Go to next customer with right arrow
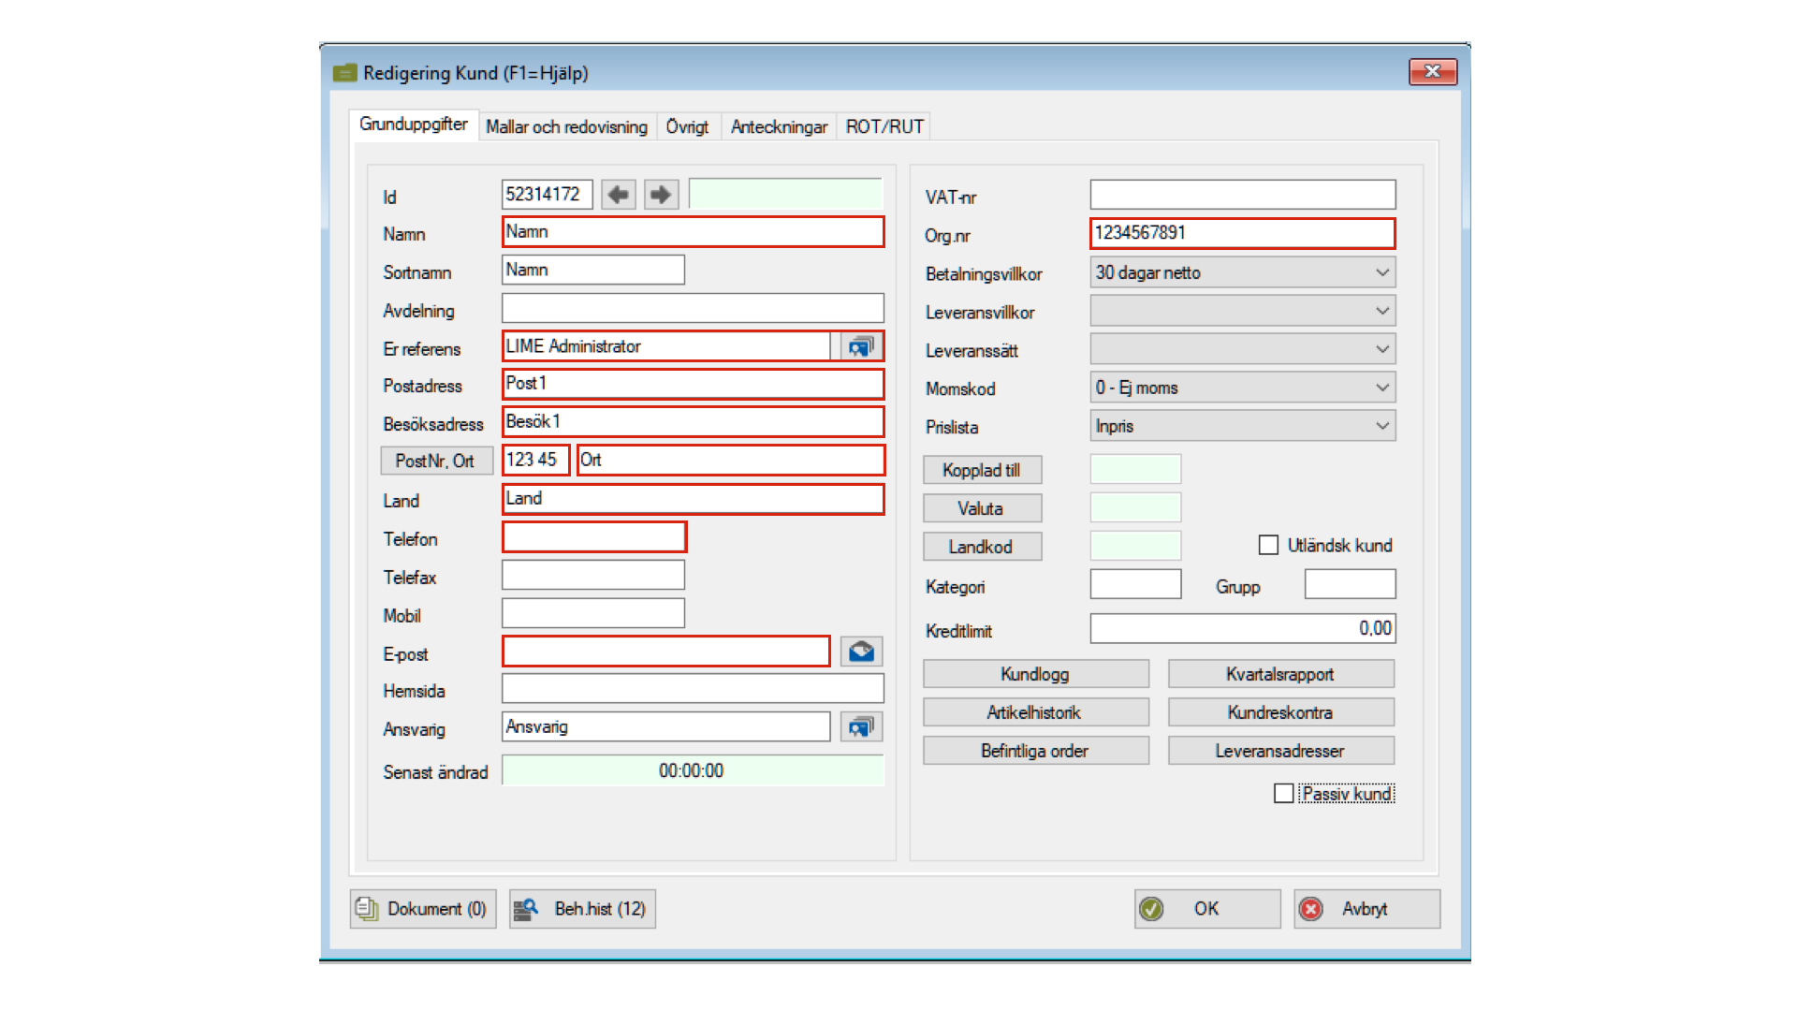 pyautogui.click(x=661, y=195)
